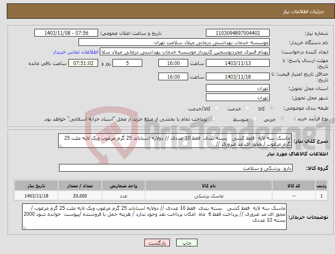The width and height of the screenshot is (335, 254).
Task: Toggle the اسناد خزانه اسلامی payment checkbox
Action: point(213,118)
